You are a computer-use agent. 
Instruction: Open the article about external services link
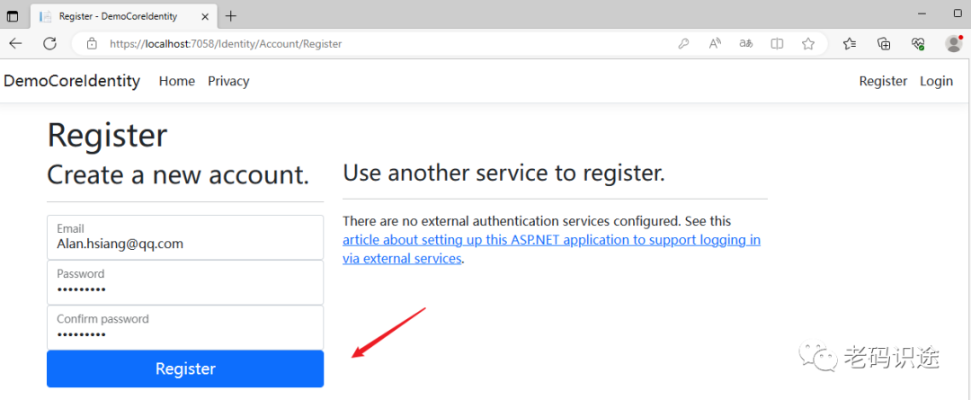point(550,240)
